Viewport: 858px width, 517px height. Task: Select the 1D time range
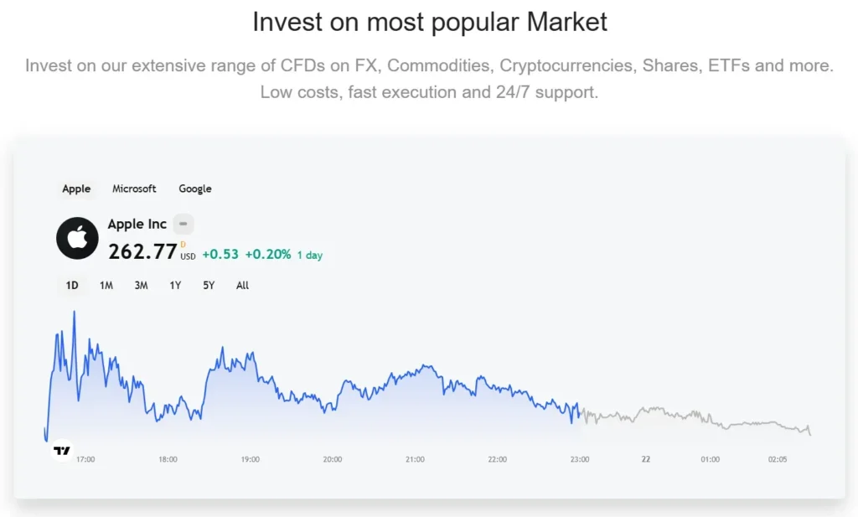click(x=72, y=286)
